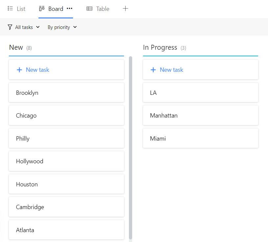This screenshot has height=242, width=268.
Task: Expand All tasks chevron arrow
Action: click(38, 27)
